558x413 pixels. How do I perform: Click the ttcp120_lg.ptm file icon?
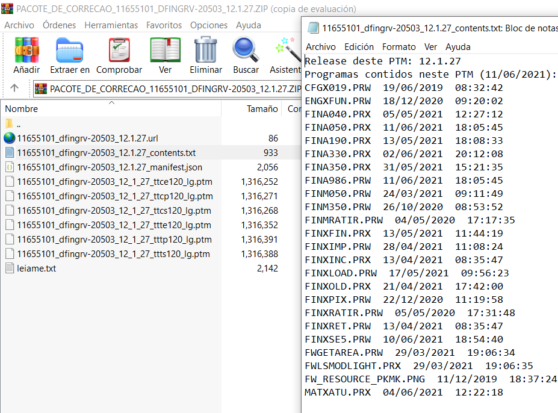10,196
